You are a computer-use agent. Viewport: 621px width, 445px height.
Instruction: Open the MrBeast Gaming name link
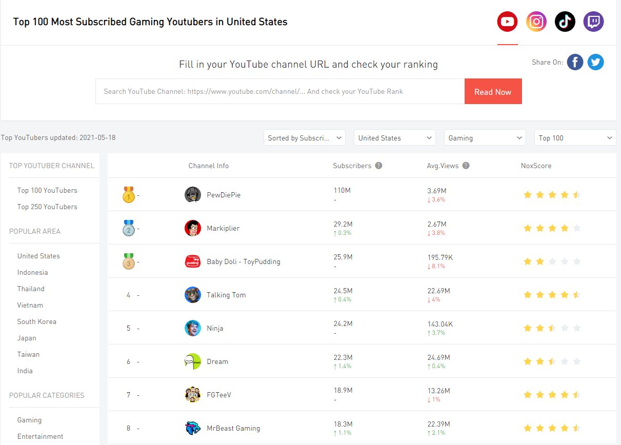233,428
